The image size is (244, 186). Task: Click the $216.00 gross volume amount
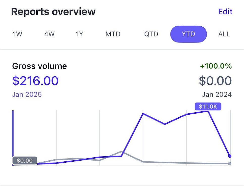tap(35, 81)
